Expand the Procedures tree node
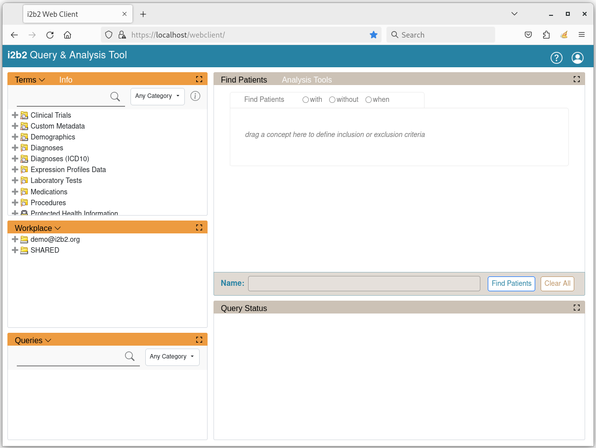Image resolution: width=596 pixels, height=448 pixels. pos(15,203)
